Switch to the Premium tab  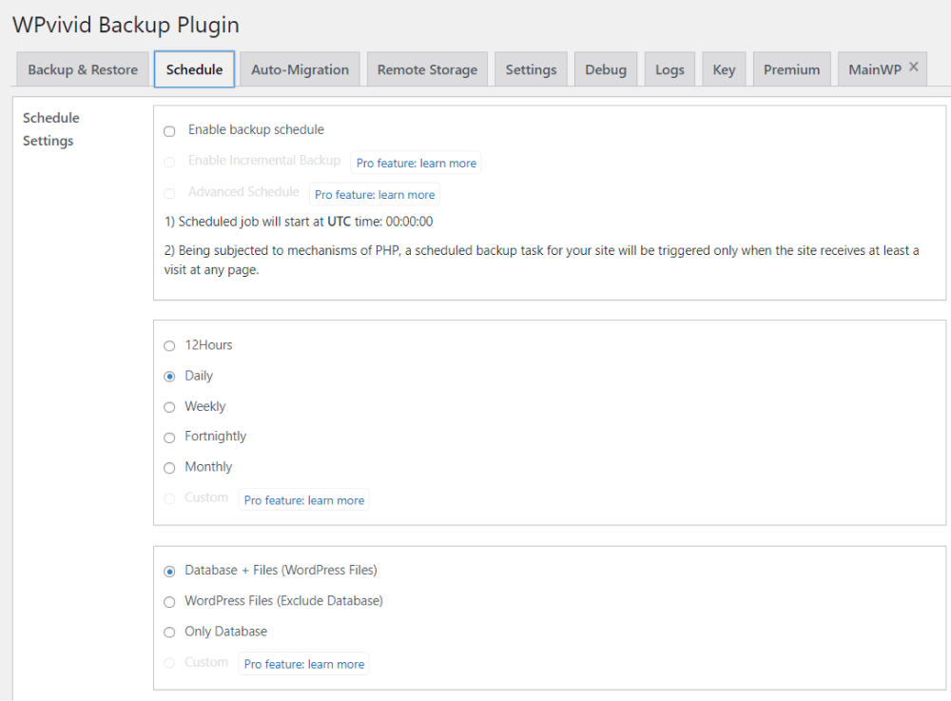point(791,69)
